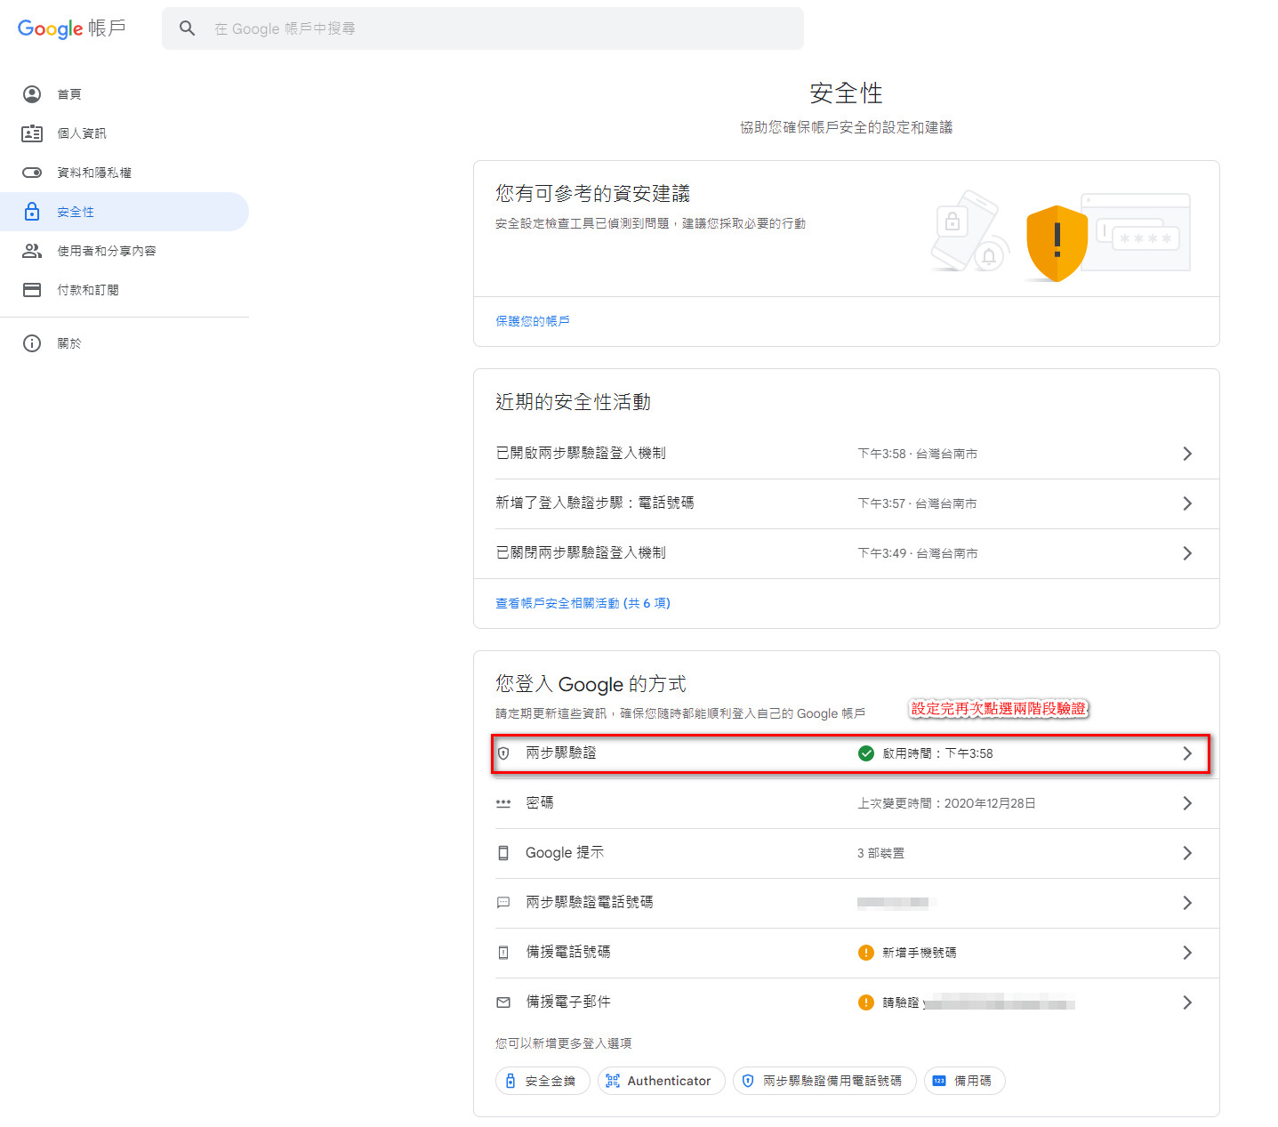This screenshot has width=1278, height=1127.
Task: Click the Google 帳戶 logo
Action: 72,28
